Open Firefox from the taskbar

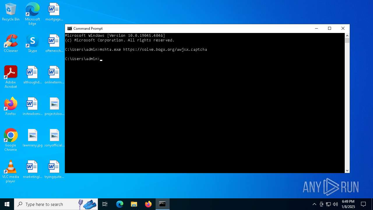(x=148, y=204)
